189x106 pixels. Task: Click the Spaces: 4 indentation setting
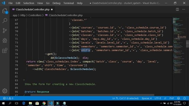tap(146, 98)
